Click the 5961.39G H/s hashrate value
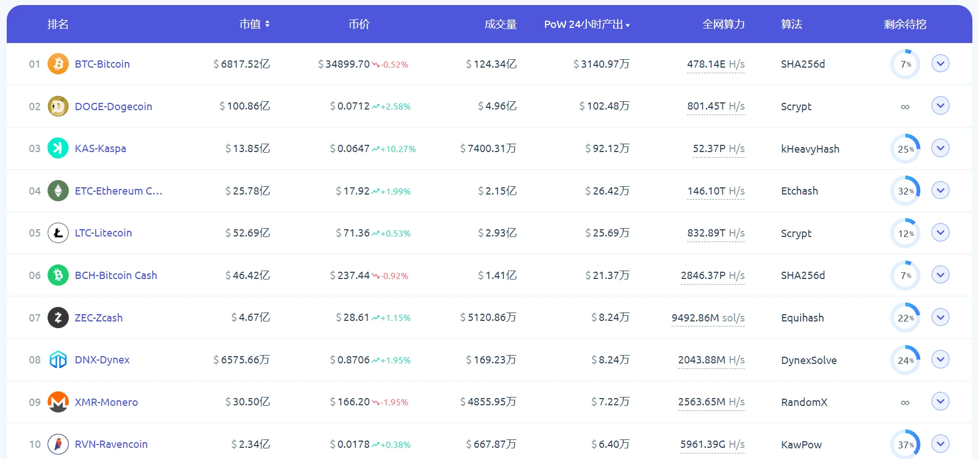 tap(713, 444)
